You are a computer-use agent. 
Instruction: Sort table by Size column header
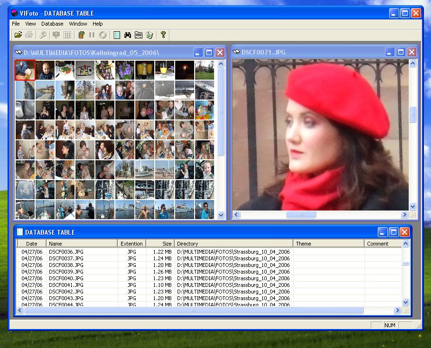point(160,244)
